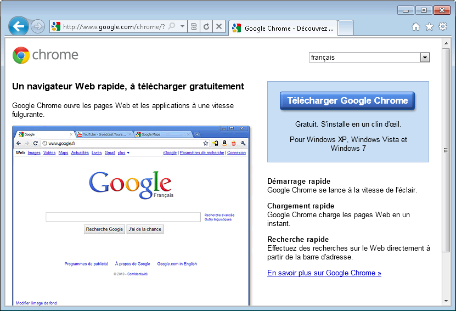Viewport: 456px width, 311px height.
Task: Click the Démarrage rapide heading
Action: (299, 182)
